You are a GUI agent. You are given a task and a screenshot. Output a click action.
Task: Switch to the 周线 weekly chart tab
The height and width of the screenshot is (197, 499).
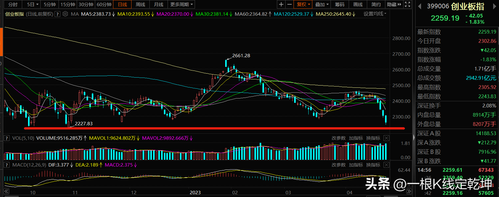(x=140, y=4)
